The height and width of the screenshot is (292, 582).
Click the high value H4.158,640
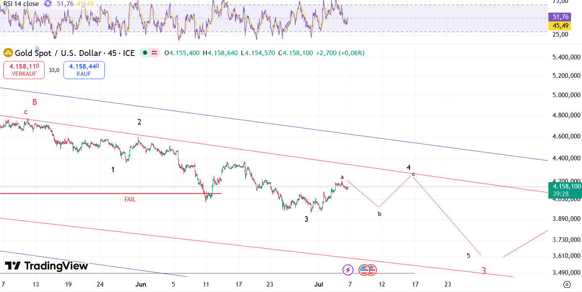click(220, 53)
